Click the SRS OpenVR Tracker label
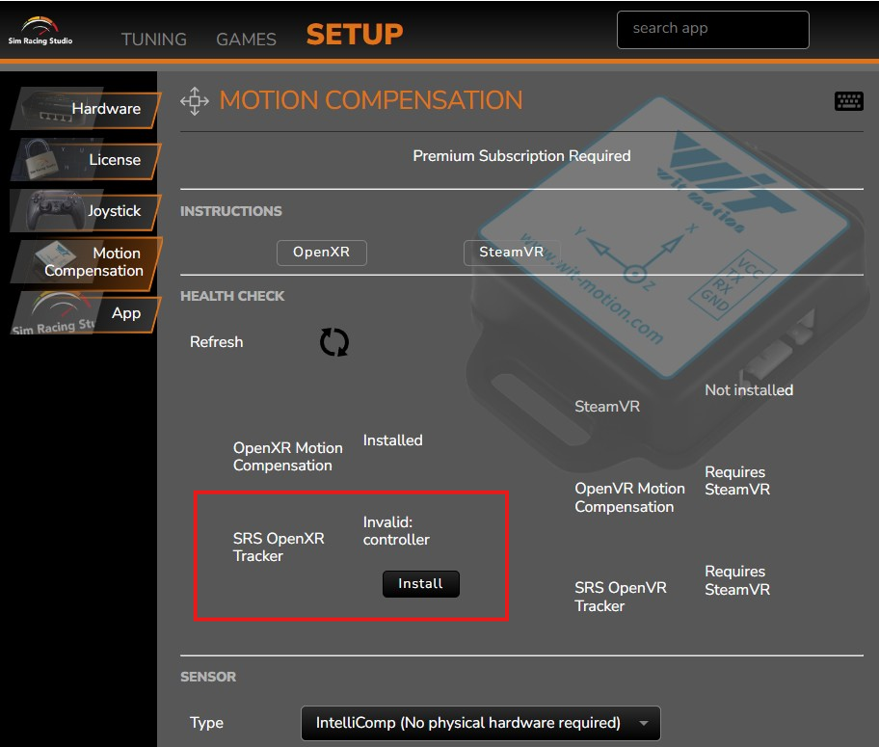This screenshot has height=747, width=879. click(621, 597)
